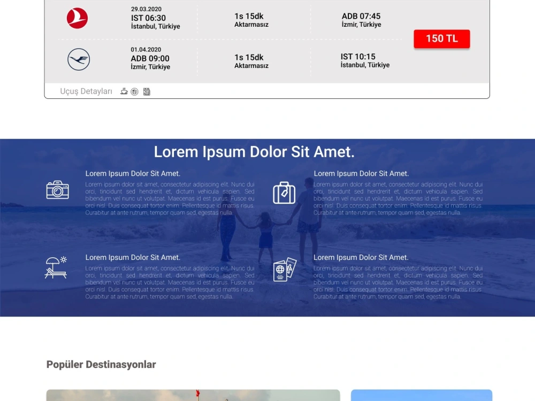The image size is (535, 401).
Task: Click the red 150 TL price button
Action: click(441, 38)
